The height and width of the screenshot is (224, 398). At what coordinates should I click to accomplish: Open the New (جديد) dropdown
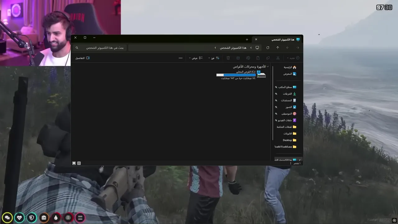[294, 58]
